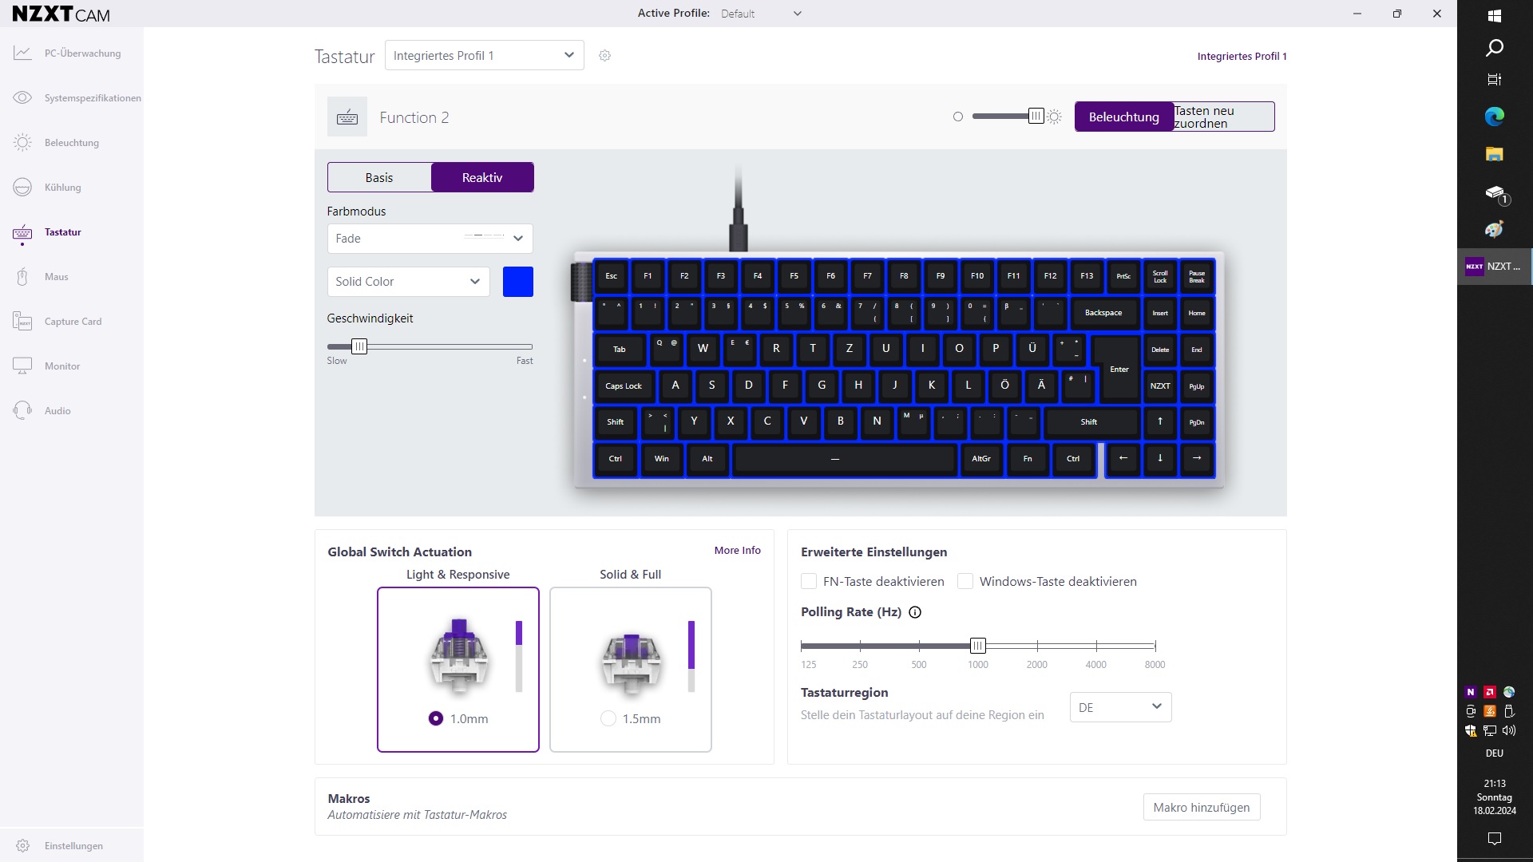1533x862 pixels.
Task: Select the 1.0mm actuation radio button
Action: [x=436, y=718]
